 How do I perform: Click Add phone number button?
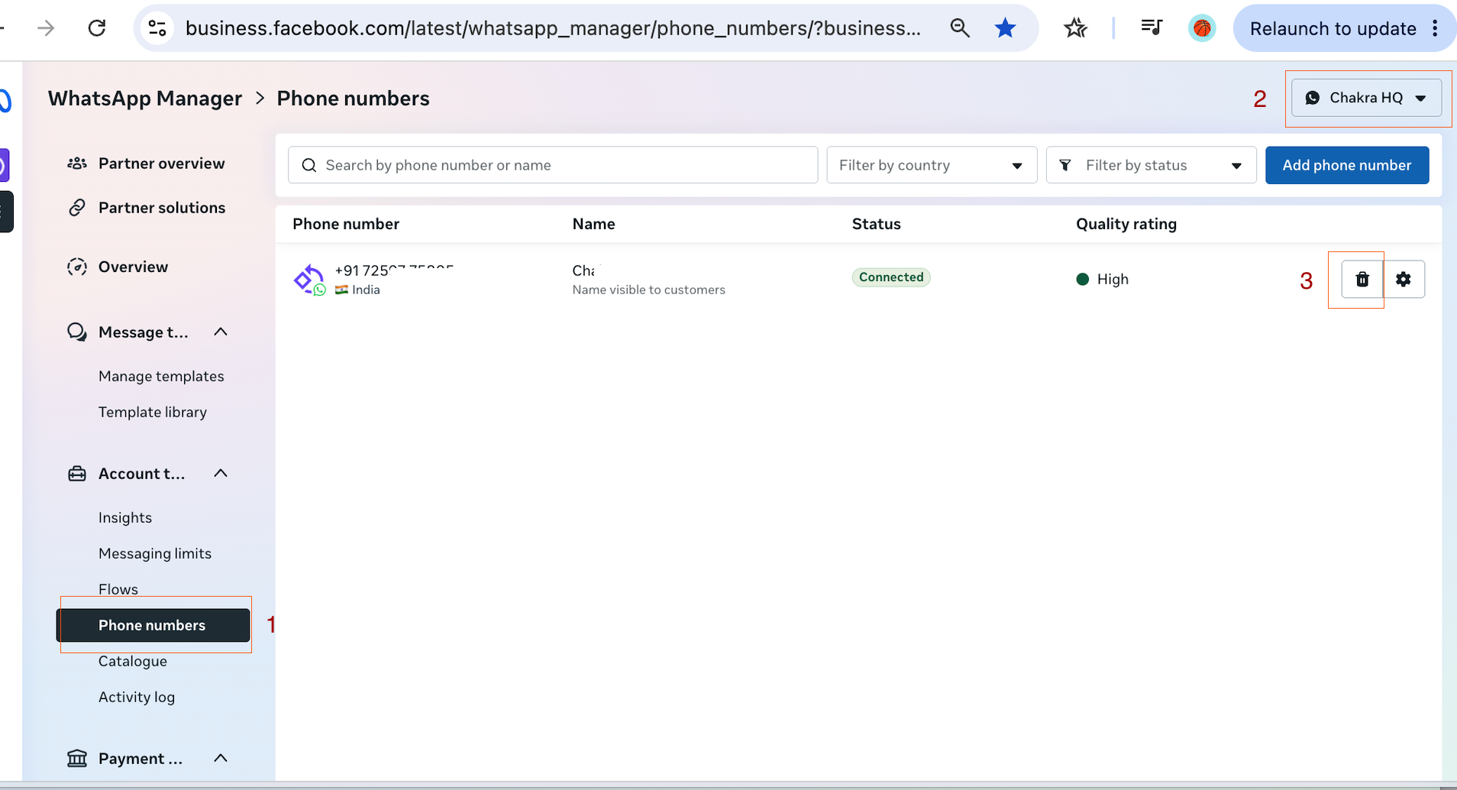[1347, 165]
